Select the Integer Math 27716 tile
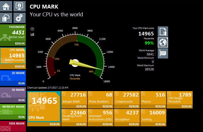 click(x=74, y=98)
